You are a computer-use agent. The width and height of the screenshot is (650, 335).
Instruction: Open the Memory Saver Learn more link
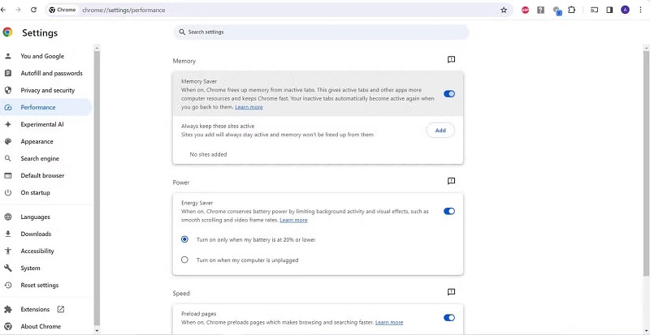pos(249,107)
